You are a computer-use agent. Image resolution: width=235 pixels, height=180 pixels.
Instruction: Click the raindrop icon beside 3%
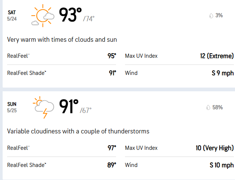[x=211, y=16]
